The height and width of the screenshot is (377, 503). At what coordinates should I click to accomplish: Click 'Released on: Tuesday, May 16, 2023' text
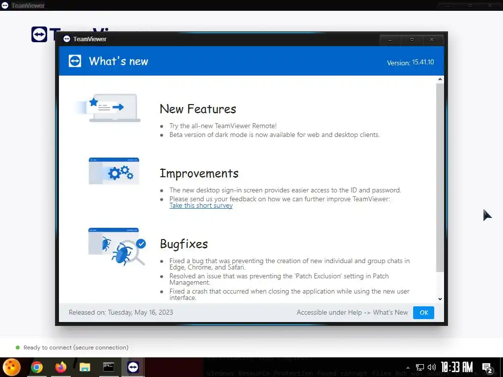click(121, 313)
